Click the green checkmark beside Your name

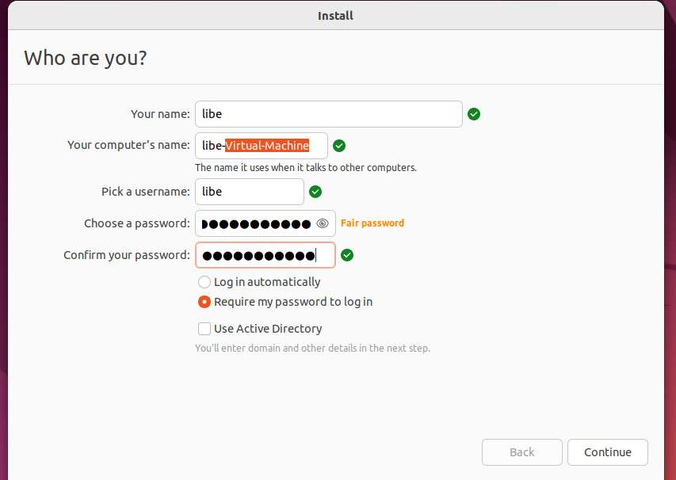click(474, 114)
